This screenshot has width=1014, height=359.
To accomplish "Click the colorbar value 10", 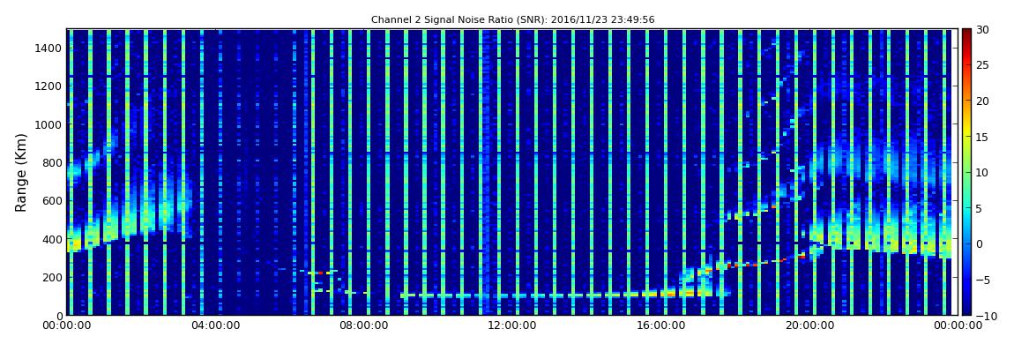I will (x=983, y=173).
